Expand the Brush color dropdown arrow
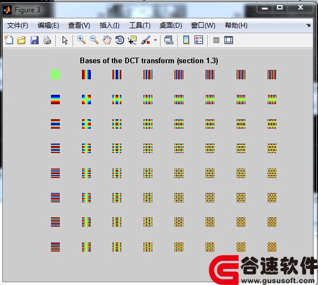 coord(155,40)
